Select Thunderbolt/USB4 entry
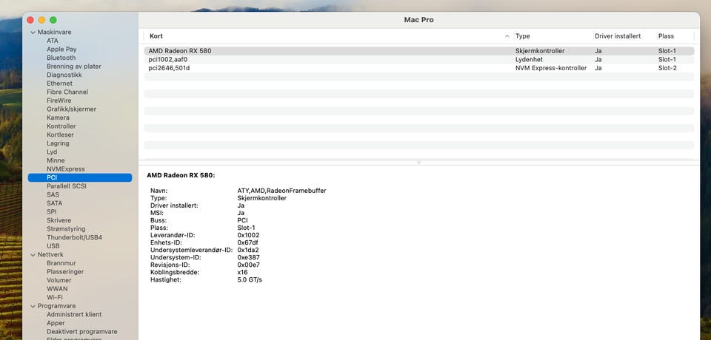This screenshot has height=340, width=711. pos(74,237)
